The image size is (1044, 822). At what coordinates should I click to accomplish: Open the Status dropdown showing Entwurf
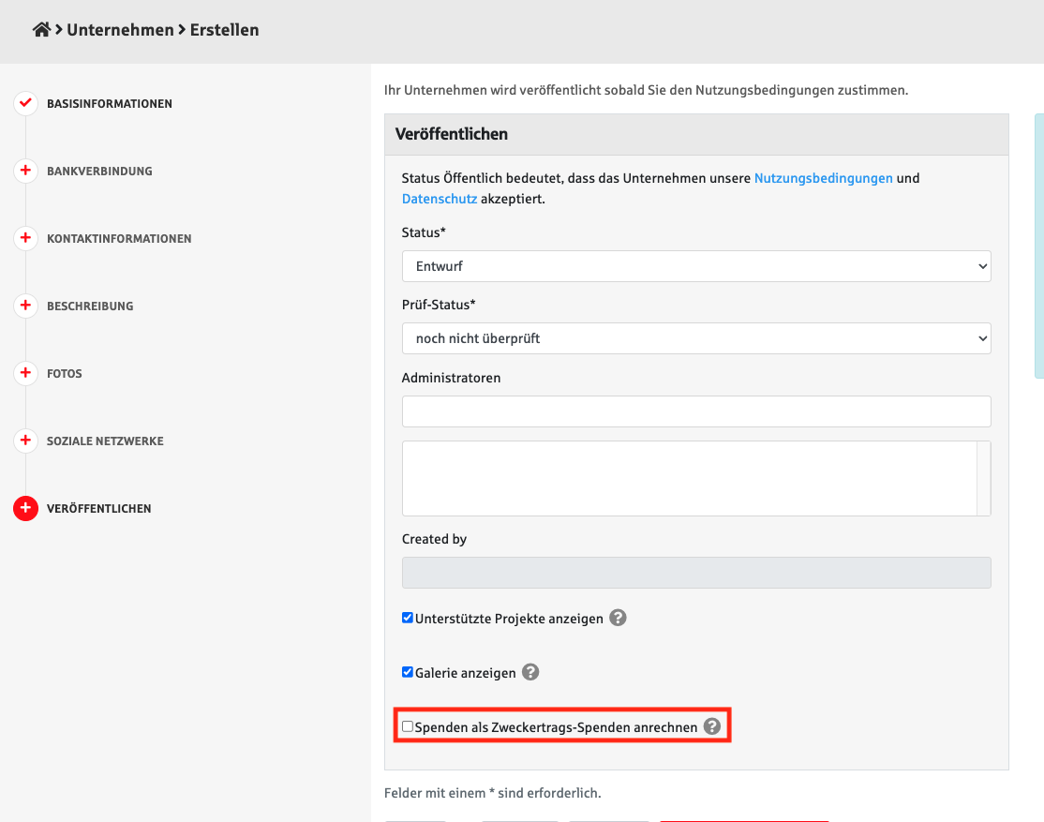coord(695,266)
